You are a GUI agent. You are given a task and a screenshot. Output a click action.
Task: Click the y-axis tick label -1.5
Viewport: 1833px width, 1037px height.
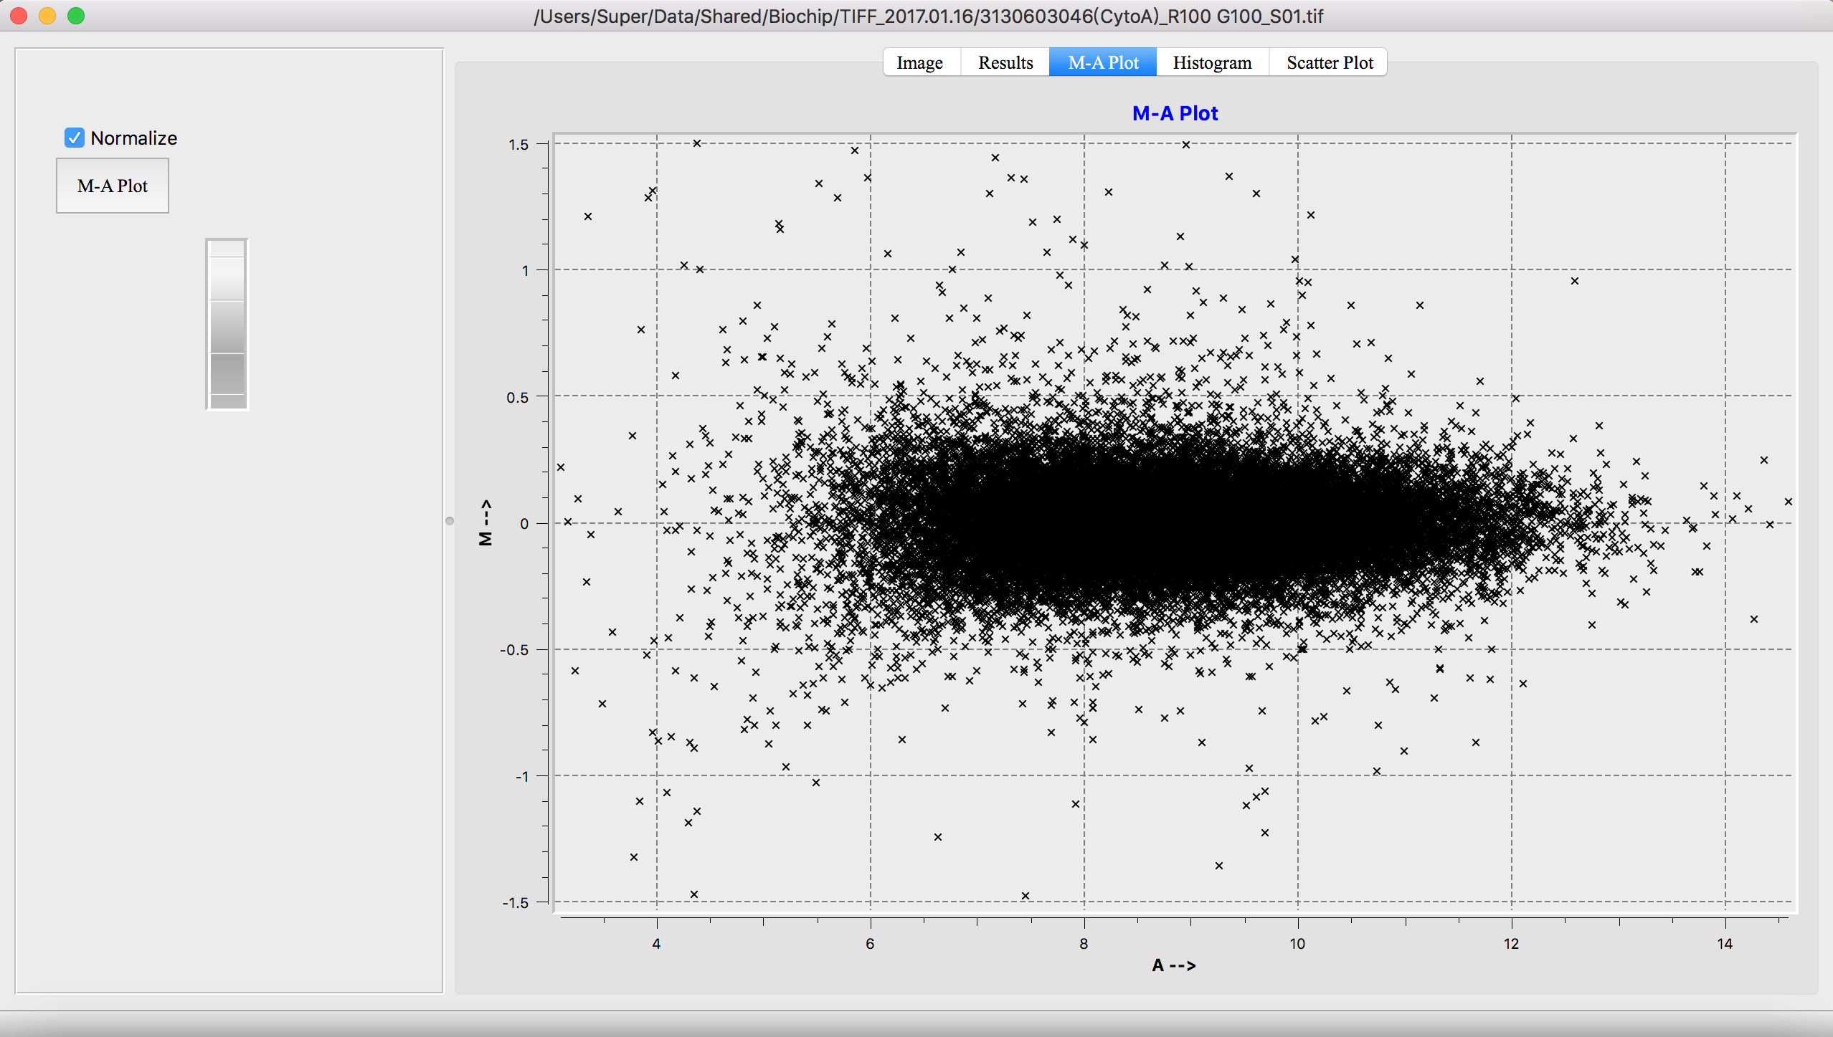click(x=516, y=903)
